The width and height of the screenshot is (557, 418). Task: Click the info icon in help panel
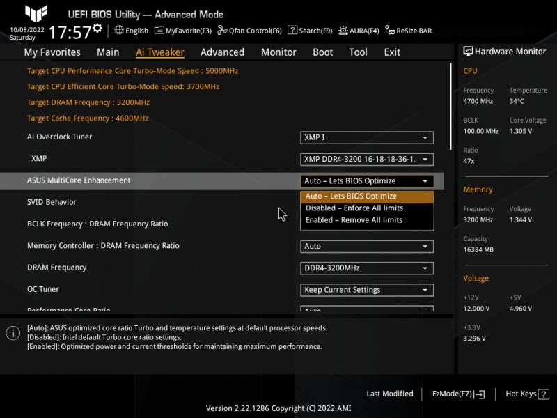13,333
